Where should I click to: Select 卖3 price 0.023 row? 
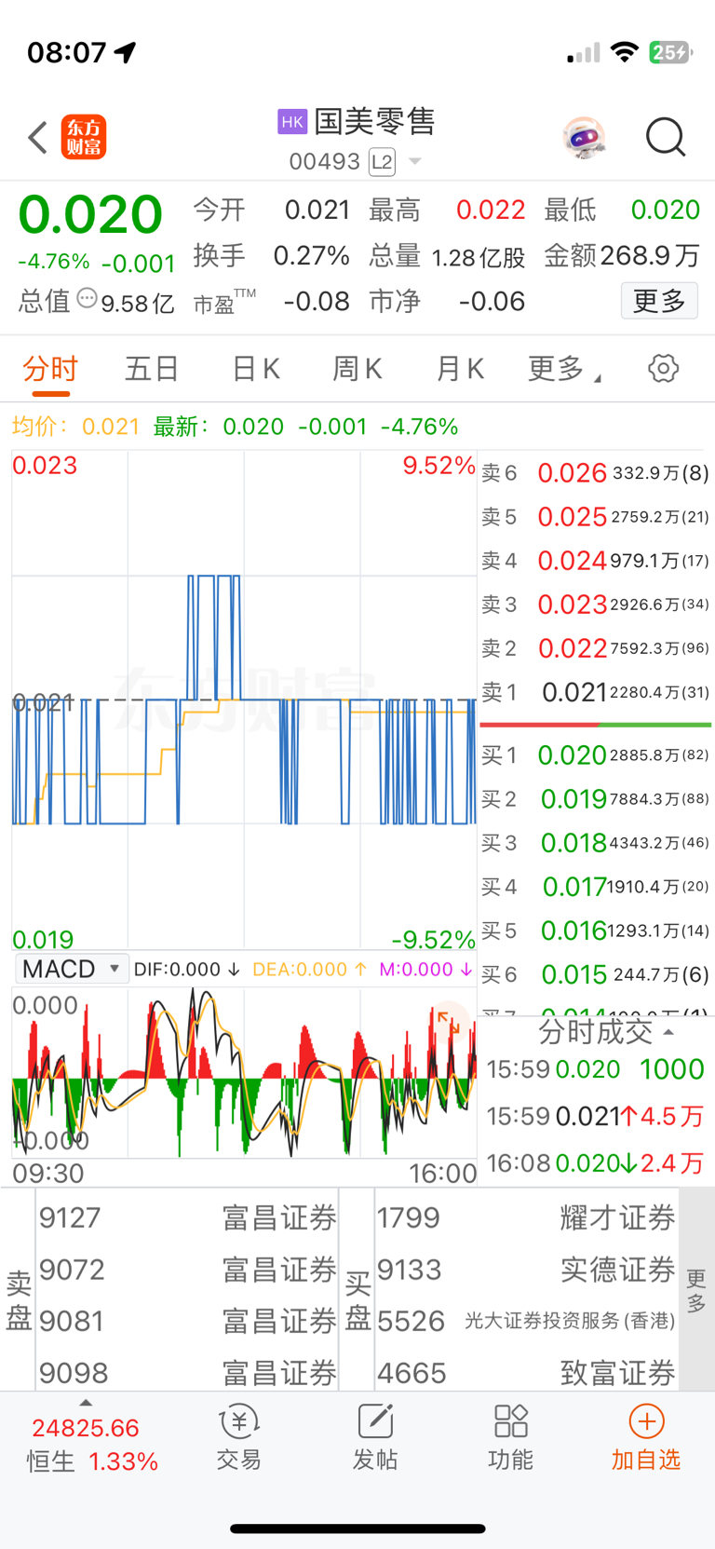click(595, 605)
